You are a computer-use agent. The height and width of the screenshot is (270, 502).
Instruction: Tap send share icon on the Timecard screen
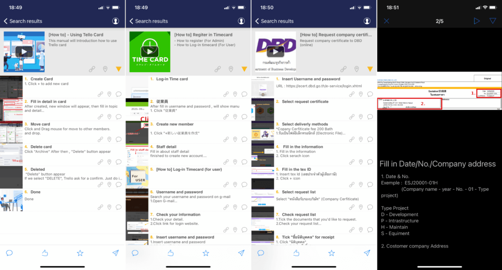[241, 253]
